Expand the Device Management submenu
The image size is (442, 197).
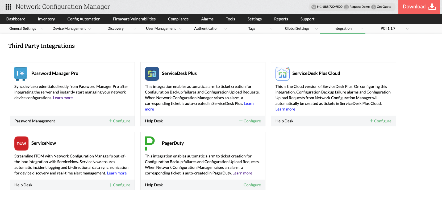coord(89,29)
